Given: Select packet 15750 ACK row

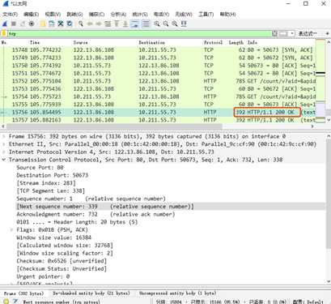Looking at the screenshot, I should point(159,66).
